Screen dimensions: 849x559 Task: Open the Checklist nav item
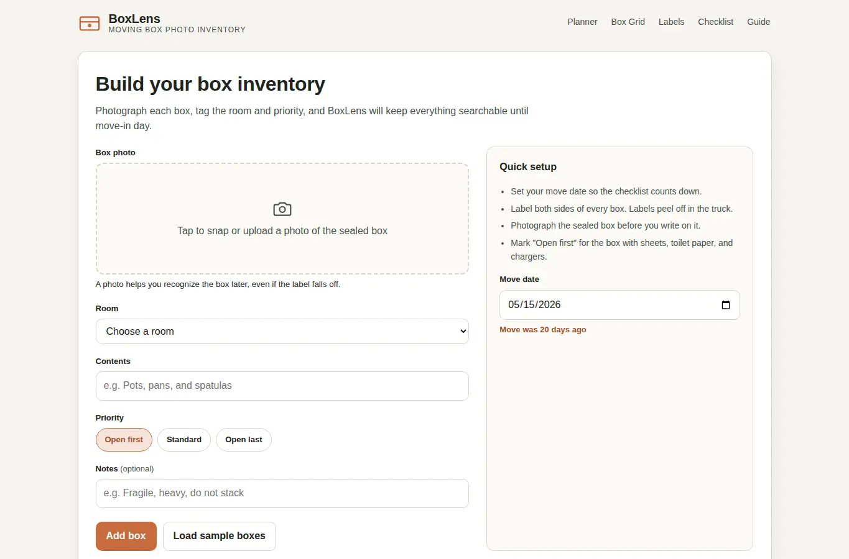(x=715, y=22)
